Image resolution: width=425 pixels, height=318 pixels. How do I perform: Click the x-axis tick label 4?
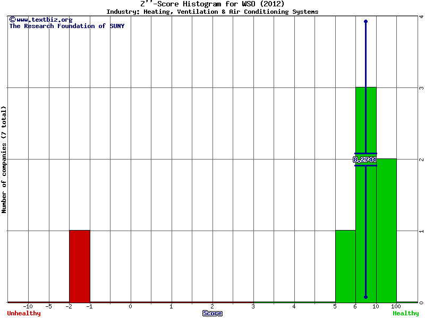point(294,306)
